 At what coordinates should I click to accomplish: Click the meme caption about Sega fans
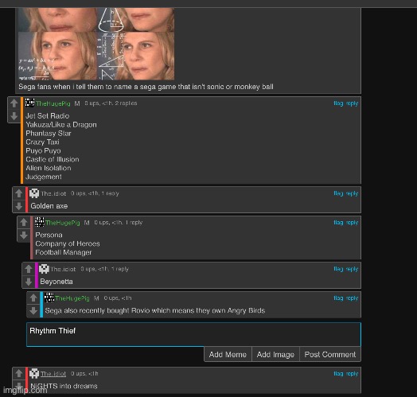pyautogui.click(x=146, y=87)
